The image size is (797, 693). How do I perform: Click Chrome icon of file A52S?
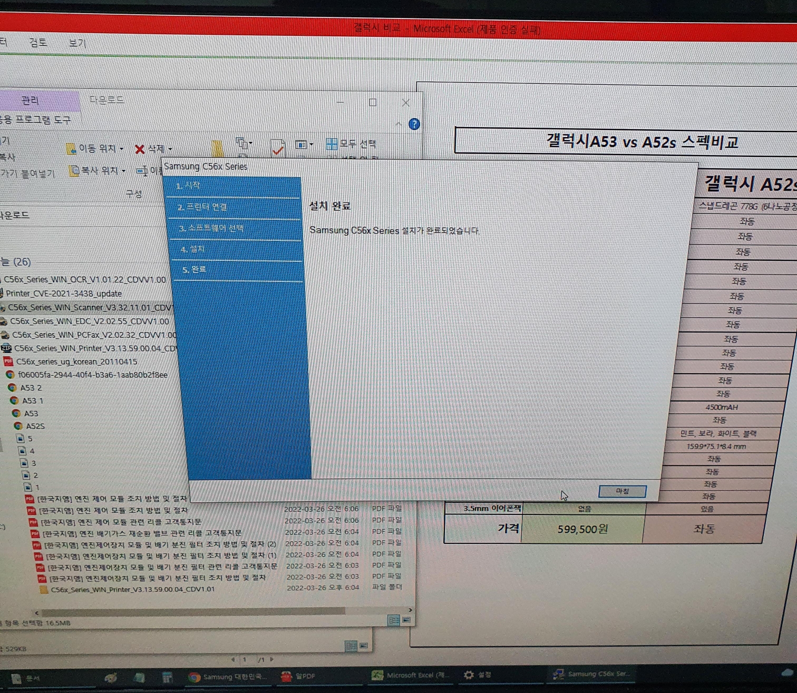click(18, 426)
